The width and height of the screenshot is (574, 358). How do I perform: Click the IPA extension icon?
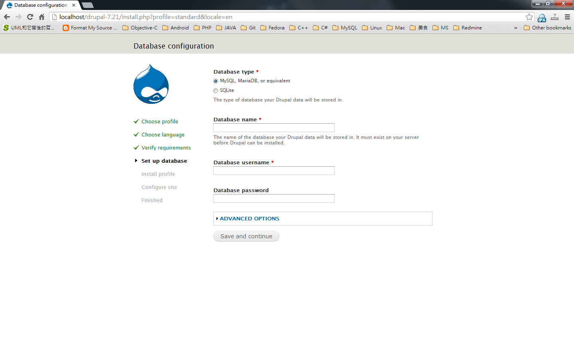542,18
